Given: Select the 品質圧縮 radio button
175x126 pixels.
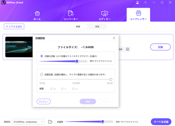Looking at the screenshot, I should point(42,74).
